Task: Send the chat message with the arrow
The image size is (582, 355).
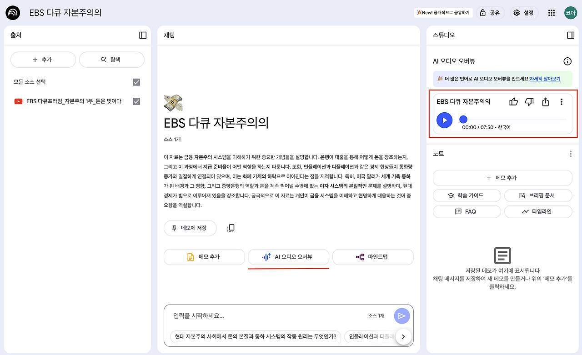Action: 402,315
